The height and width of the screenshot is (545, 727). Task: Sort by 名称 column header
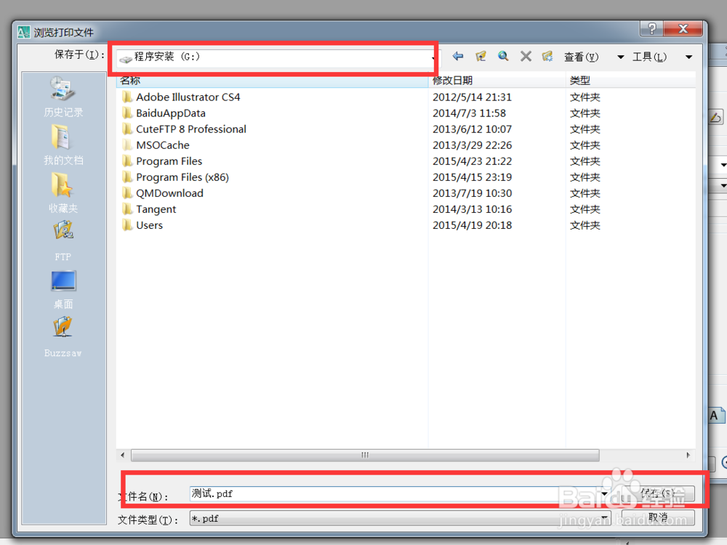(x=272, y=81)
